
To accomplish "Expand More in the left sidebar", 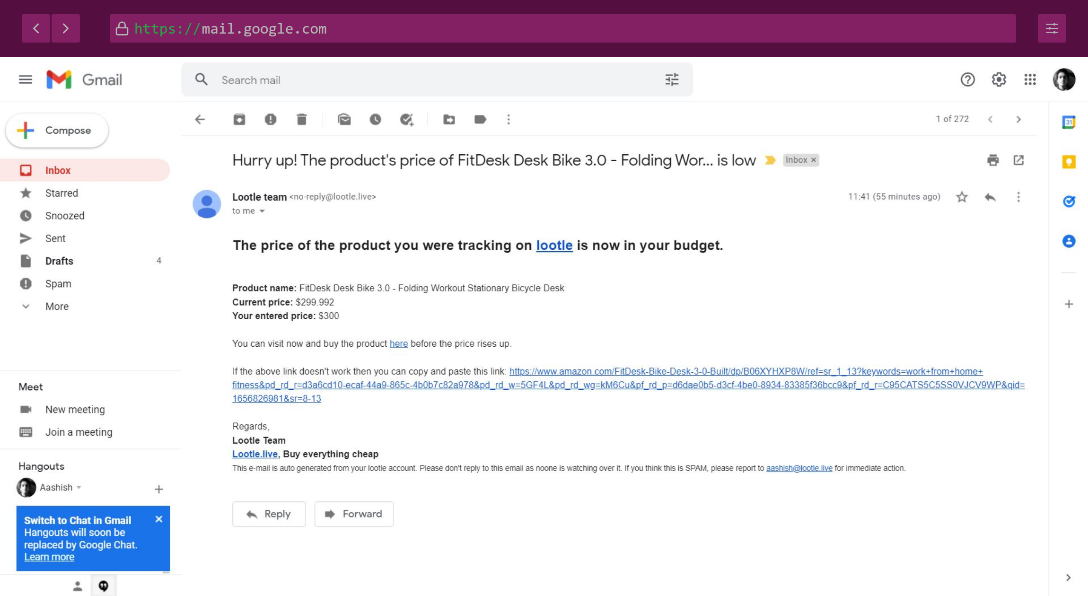I will click(57, 307).
